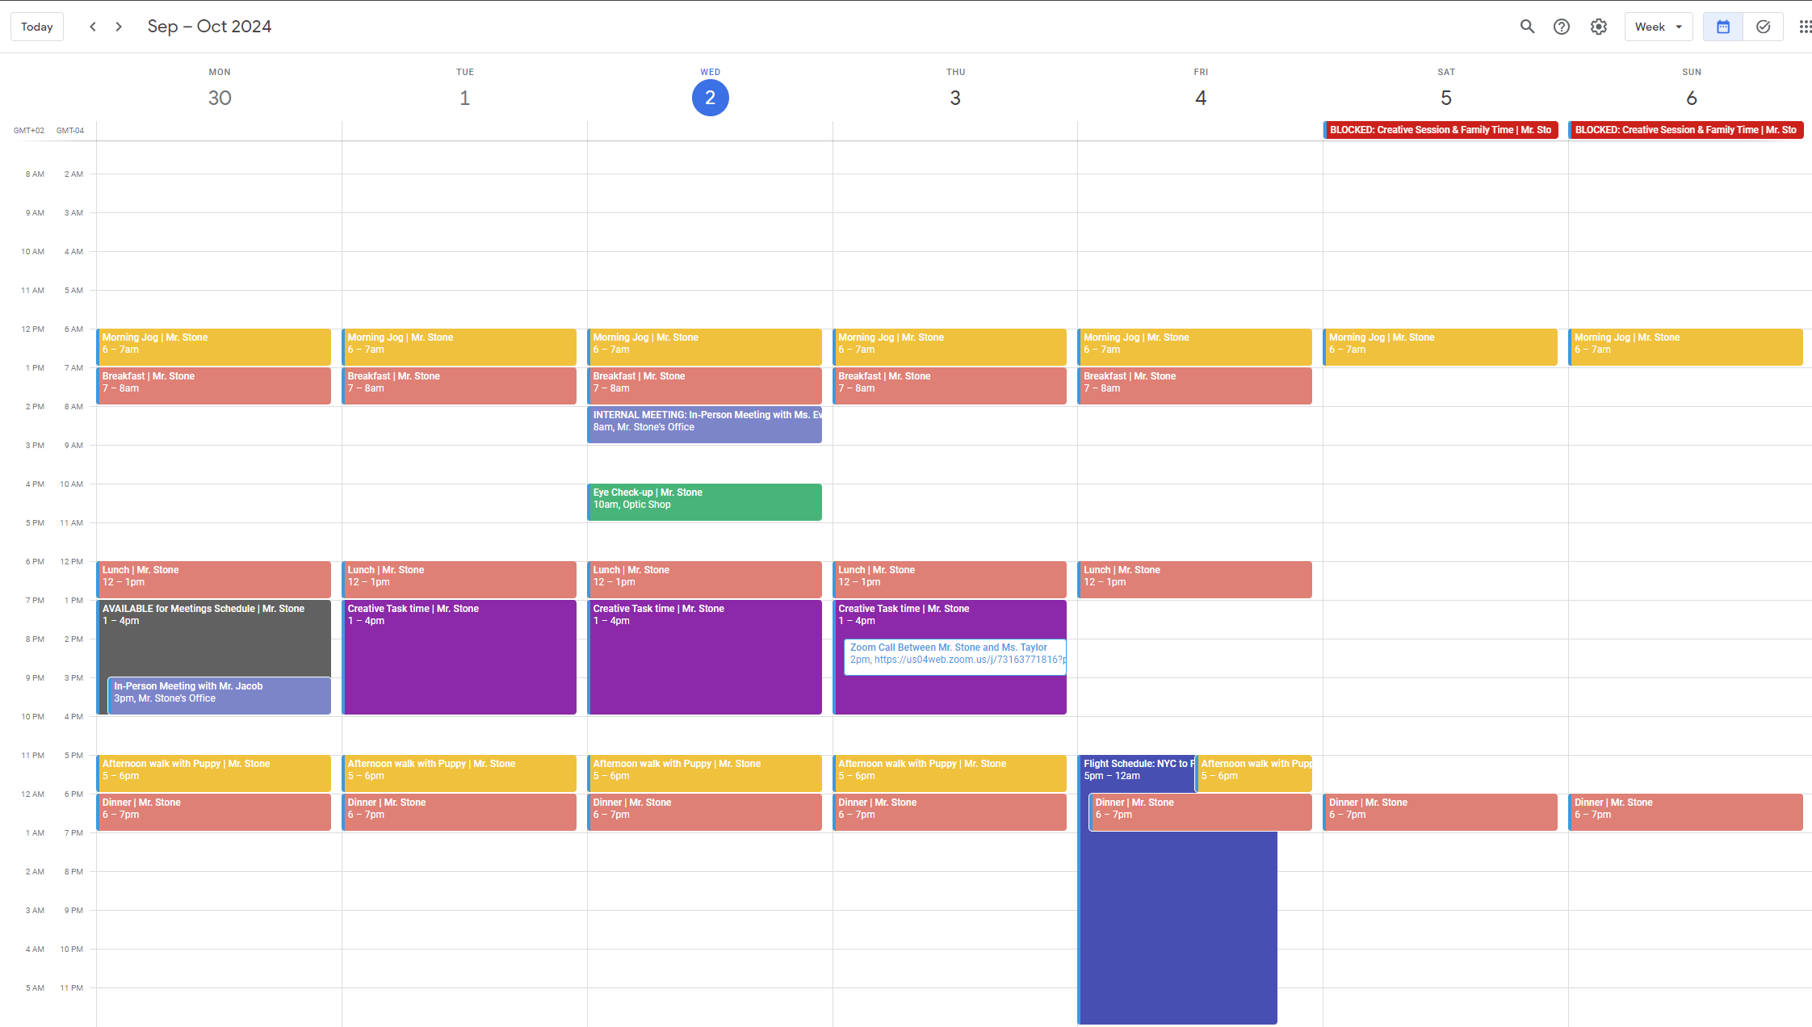1812x1027 pixels.
Task: Open In-Person Meeting with Mr. Jacob
Action: pyautogui.click(x=219, y=695)
